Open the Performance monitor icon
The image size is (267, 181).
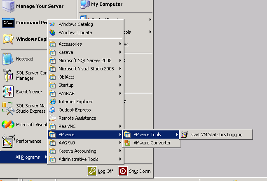[x=8, y=141]
